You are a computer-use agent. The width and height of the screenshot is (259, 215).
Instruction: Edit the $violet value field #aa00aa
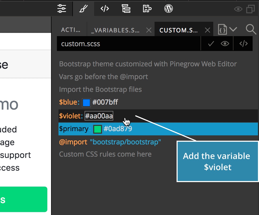tap(99, 116)
